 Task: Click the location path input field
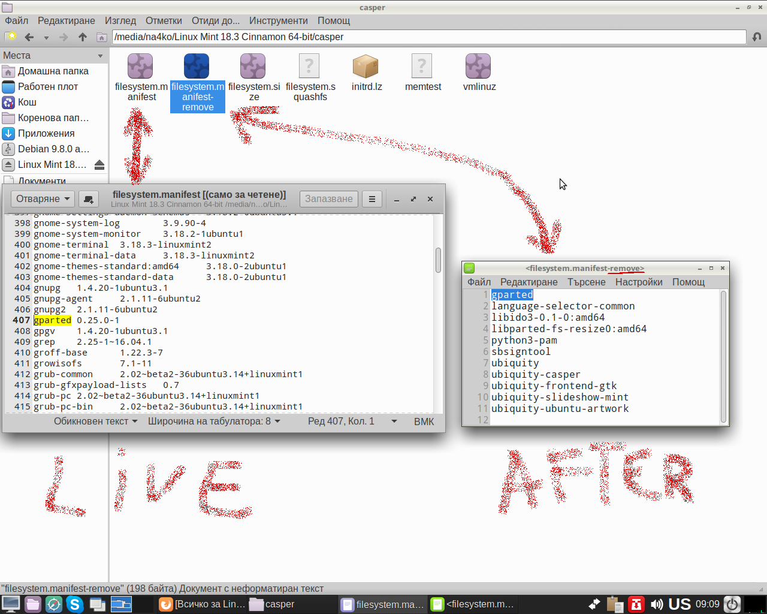pyautogui.click(x=429, y=37)
